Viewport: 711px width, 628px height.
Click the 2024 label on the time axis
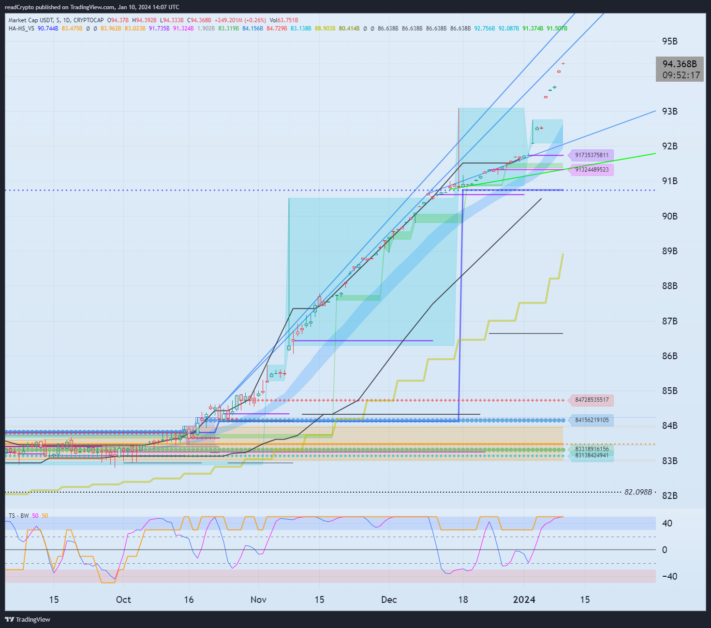[x=524, y=599]
